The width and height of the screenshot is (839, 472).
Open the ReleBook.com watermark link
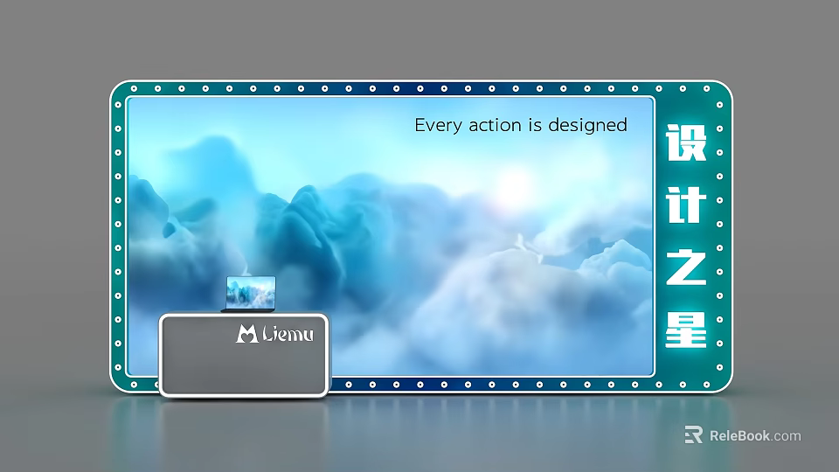click(754, 435)
